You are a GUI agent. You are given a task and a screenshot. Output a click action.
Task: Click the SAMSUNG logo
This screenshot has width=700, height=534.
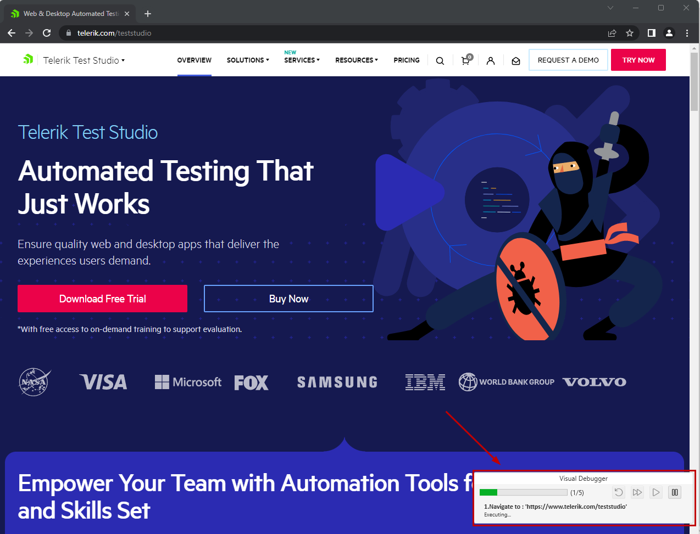click(x=337, y=382)
